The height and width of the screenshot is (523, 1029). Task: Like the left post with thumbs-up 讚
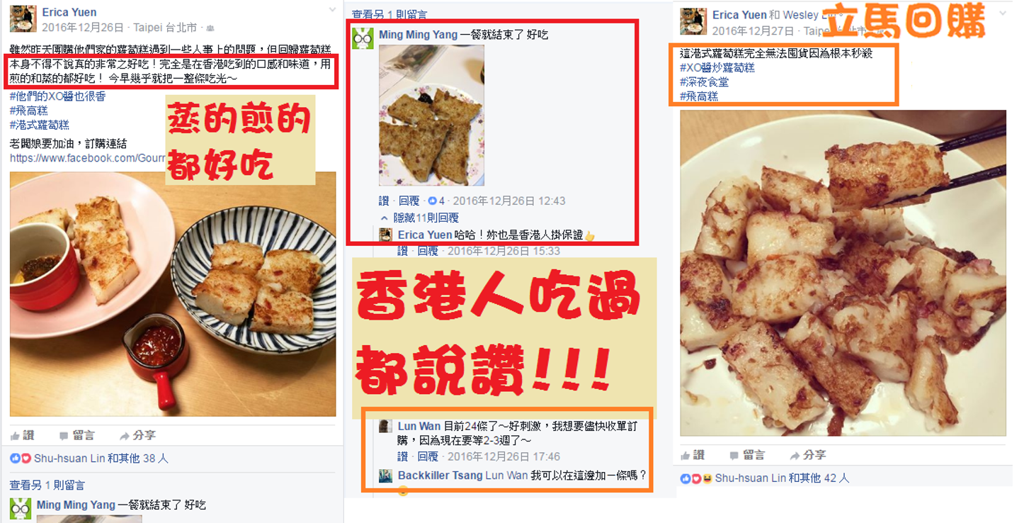pos(22,435)
